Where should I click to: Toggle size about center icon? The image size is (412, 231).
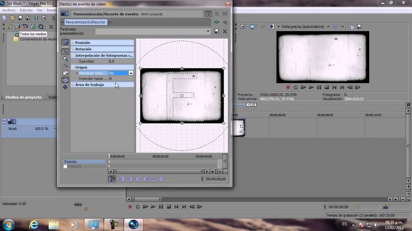pos(65,80)
